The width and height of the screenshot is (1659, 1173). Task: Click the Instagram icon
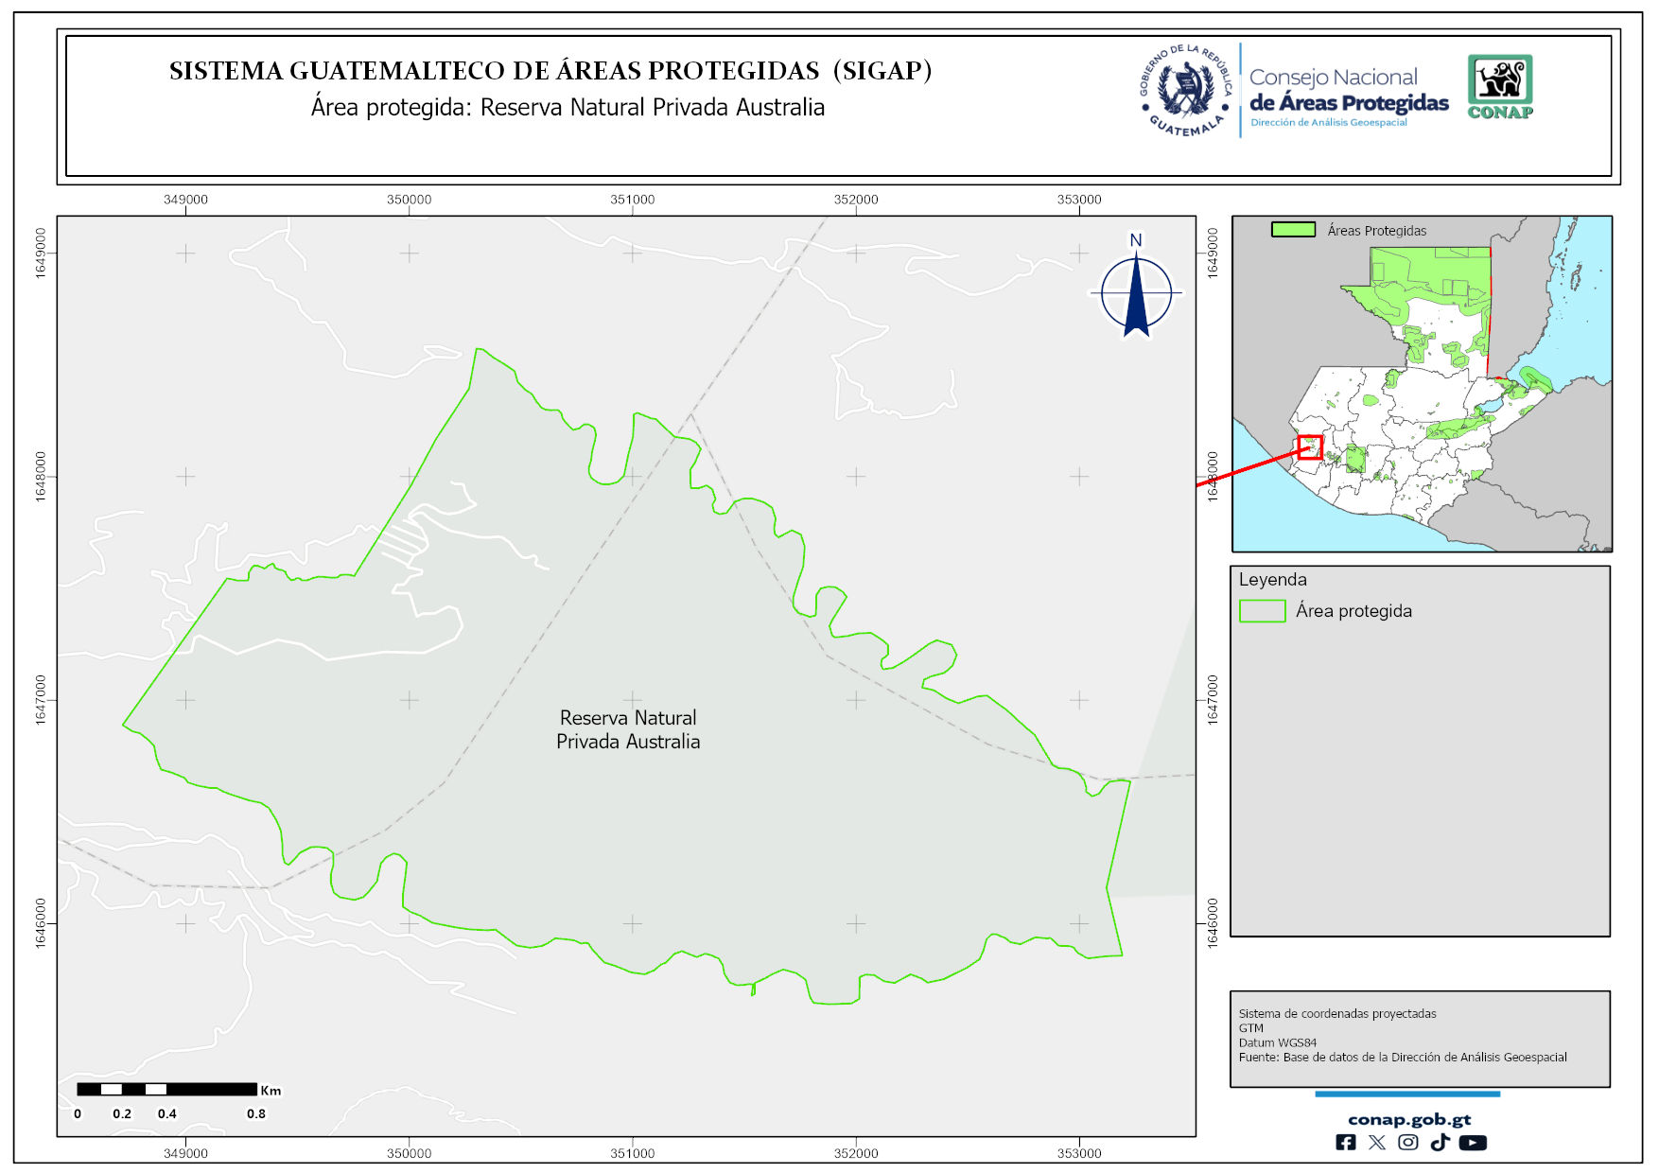[x=1407, y=1142]
